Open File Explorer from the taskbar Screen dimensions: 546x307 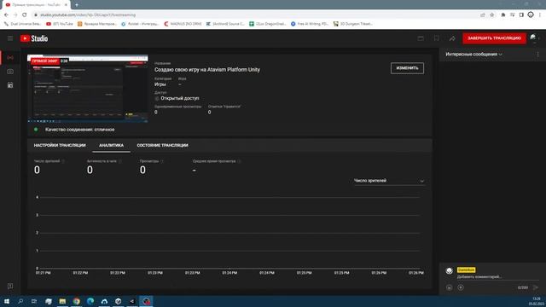tap(62, 301)
